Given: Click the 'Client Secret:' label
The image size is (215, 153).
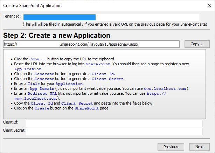Looking at the screenshot, I should click(x=14, y=130).
